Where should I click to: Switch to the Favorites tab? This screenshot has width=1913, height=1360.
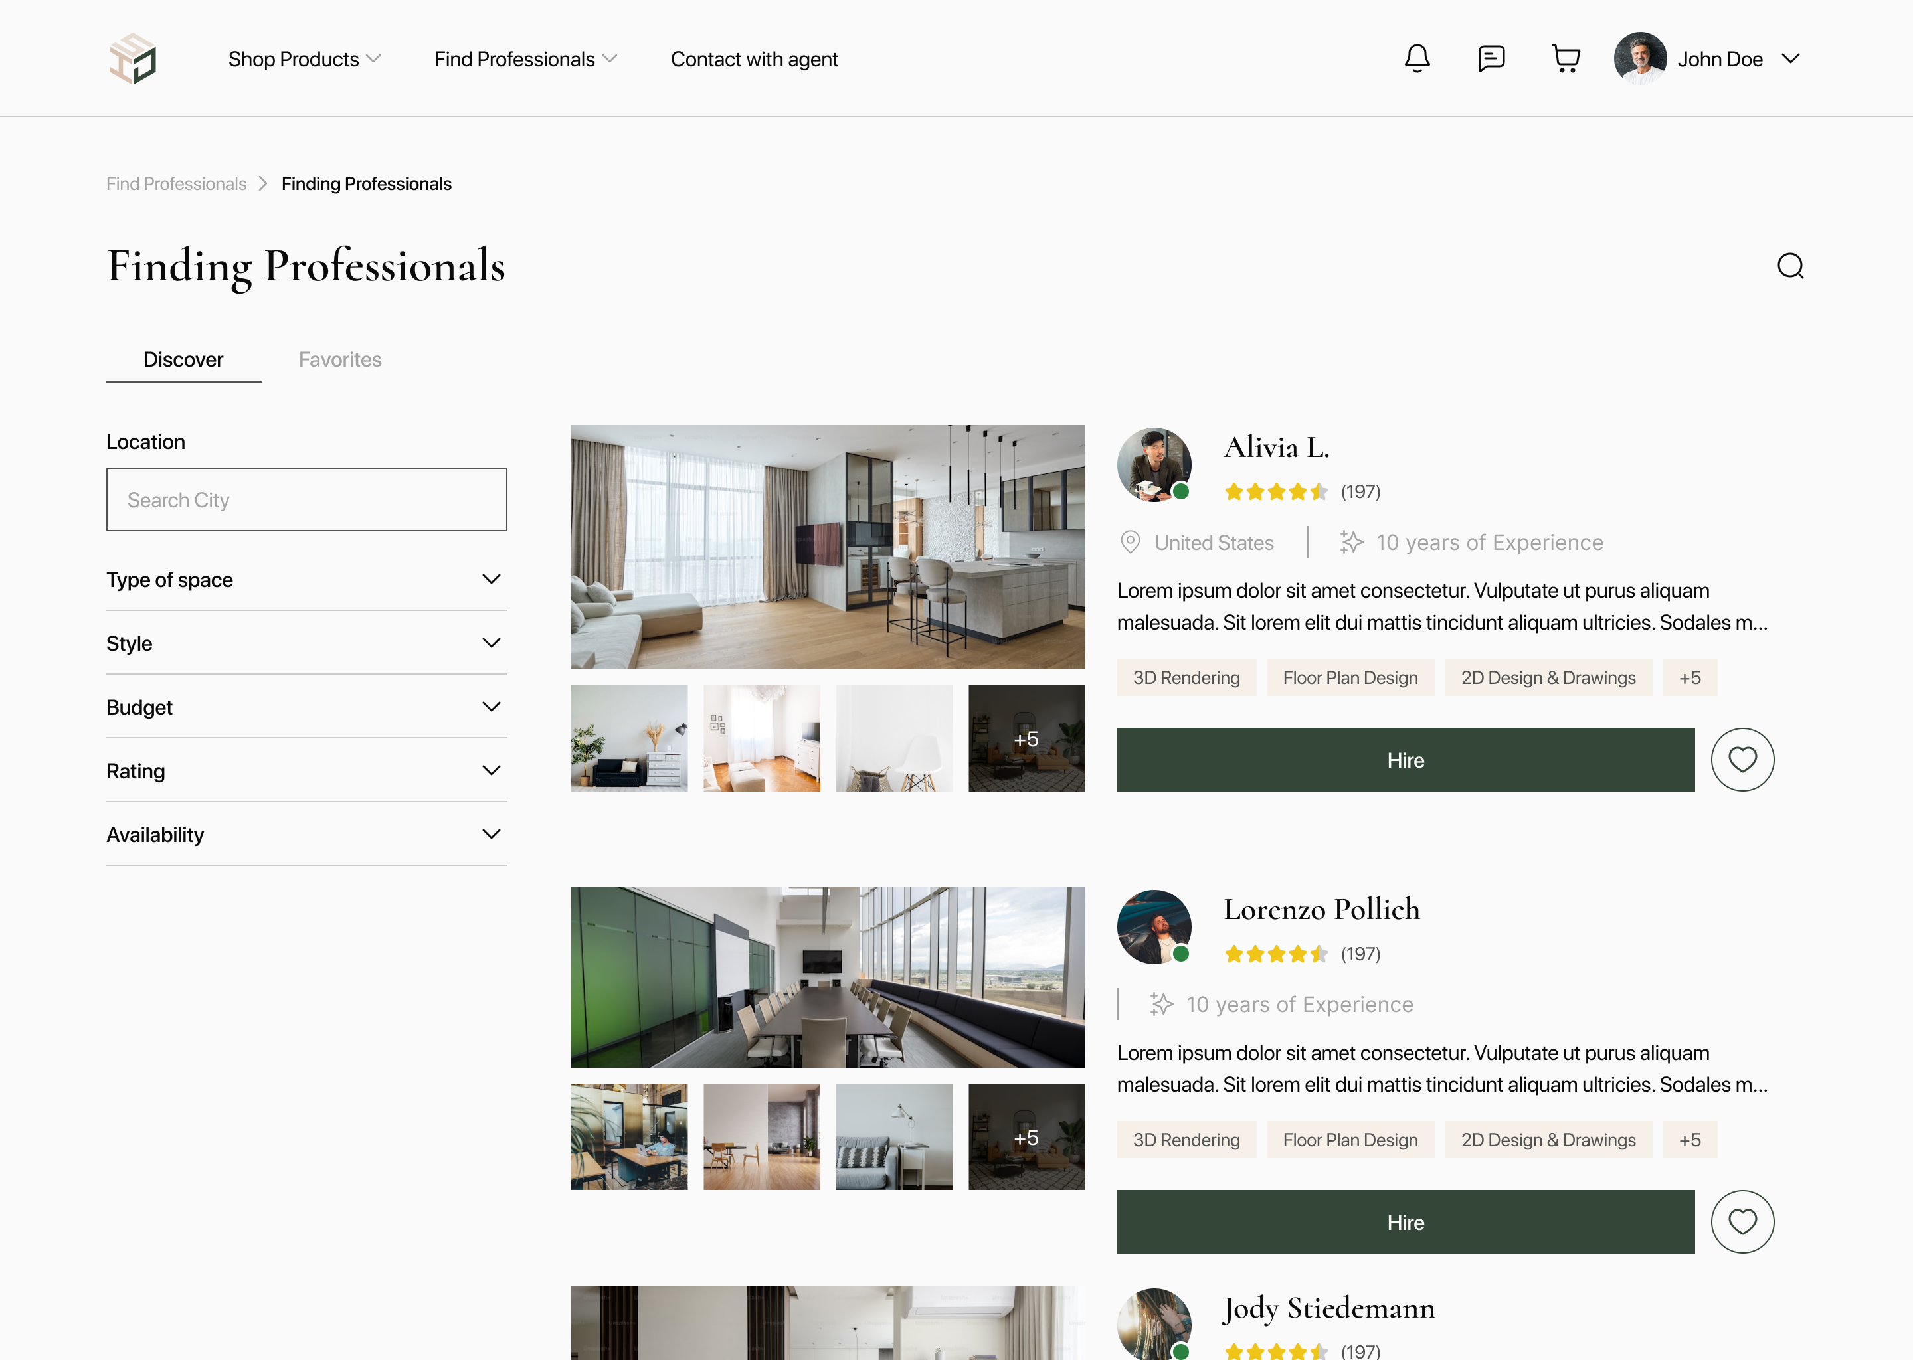tap(340, 359)
